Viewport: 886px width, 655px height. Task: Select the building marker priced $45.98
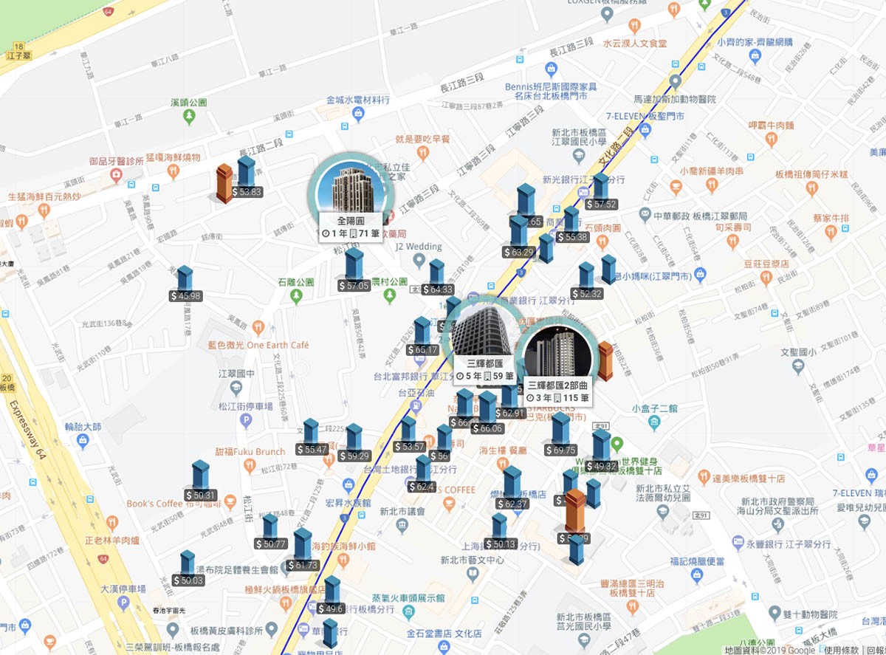click(x=185, y=284)
